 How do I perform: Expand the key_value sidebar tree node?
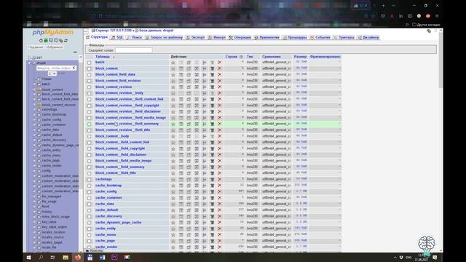35,222
